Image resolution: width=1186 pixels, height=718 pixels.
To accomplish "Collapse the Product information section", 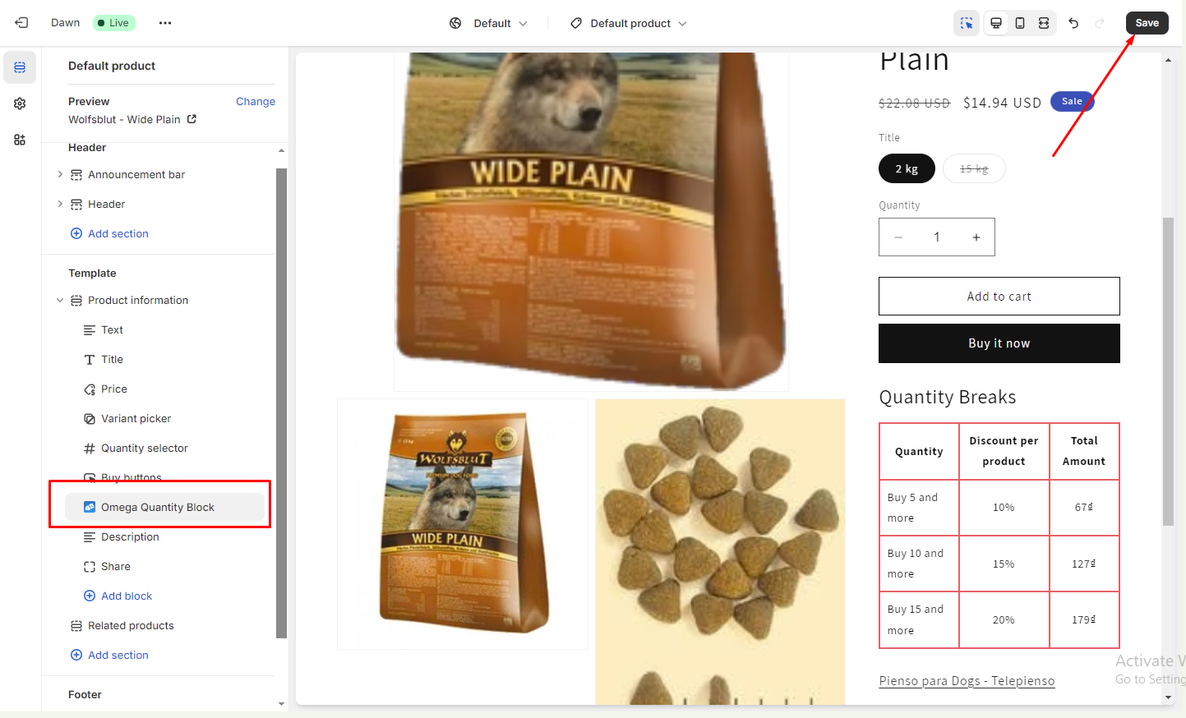I will (x=60, y=301).
